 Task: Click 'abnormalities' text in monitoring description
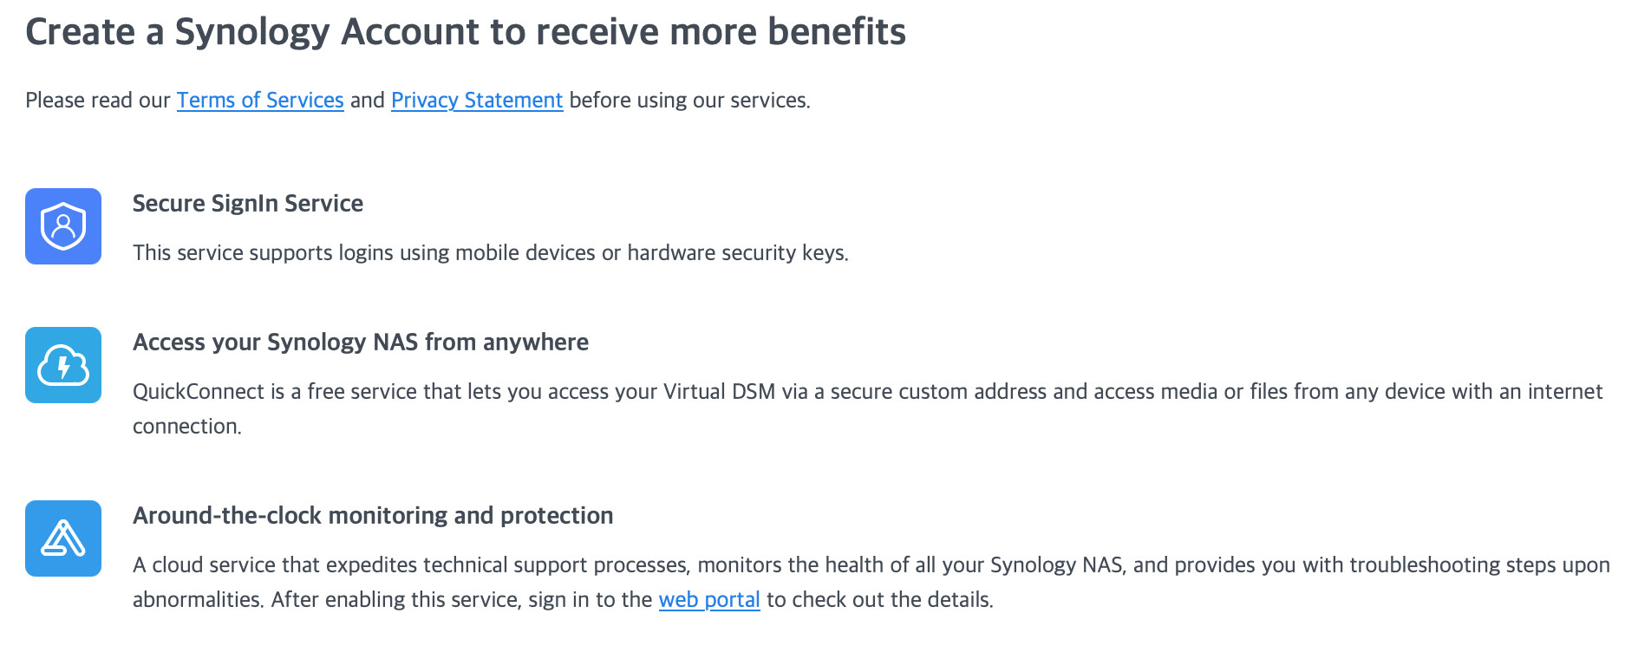click(x=198, y=600)
